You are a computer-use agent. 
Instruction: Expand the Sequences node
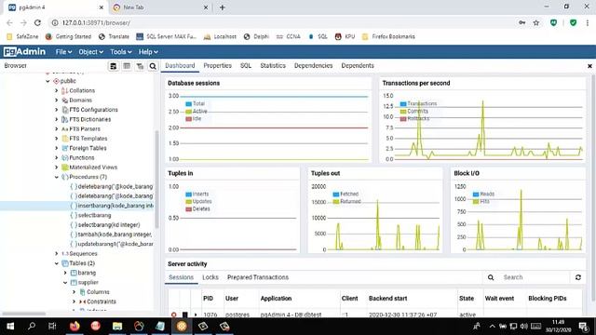tap(56, 254)
